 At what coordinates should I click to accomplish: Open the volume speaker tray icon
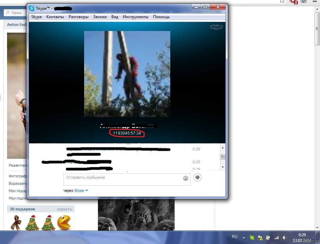pyautogui.click(x=283, y=237)
